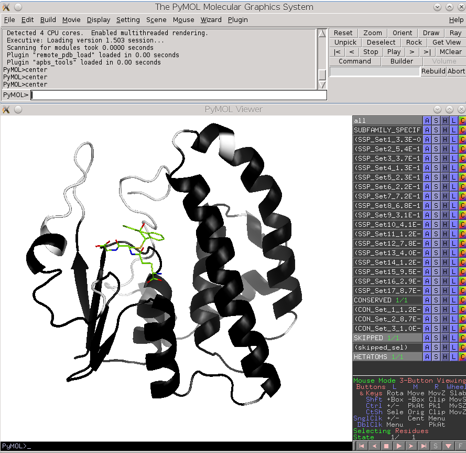Open Action menu for CON_Set_1_1.2E- row
466x453 pixels.
427,310
